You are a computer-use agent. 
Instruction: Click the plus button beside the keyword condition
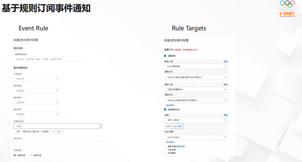point(59,131)
